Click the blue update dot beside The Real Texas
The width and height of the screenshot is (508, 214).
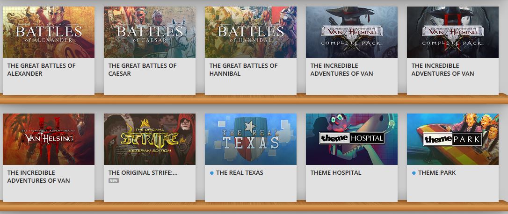(x=211, y=173)
